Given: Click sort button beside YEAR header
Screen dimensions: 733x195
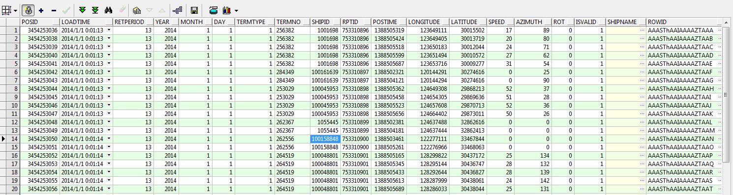Looking at the screenshot, I should pyautogui.click(x=175, y=23).
